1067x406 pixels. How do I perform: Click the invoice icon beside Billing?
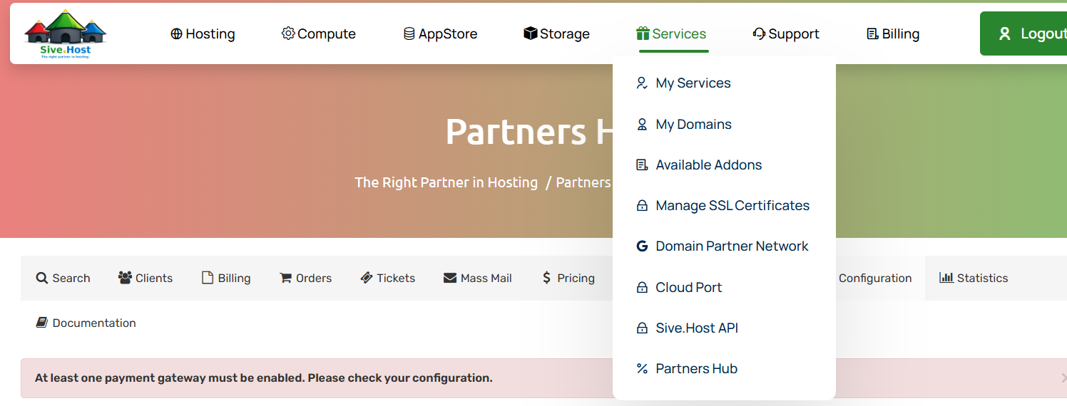click(872, 33)
